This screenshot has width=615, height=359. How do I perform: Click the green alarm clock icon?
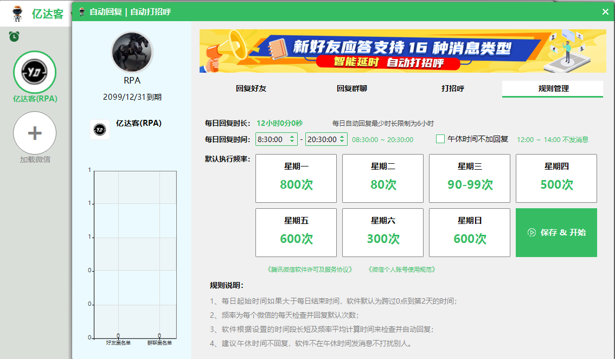14,36
